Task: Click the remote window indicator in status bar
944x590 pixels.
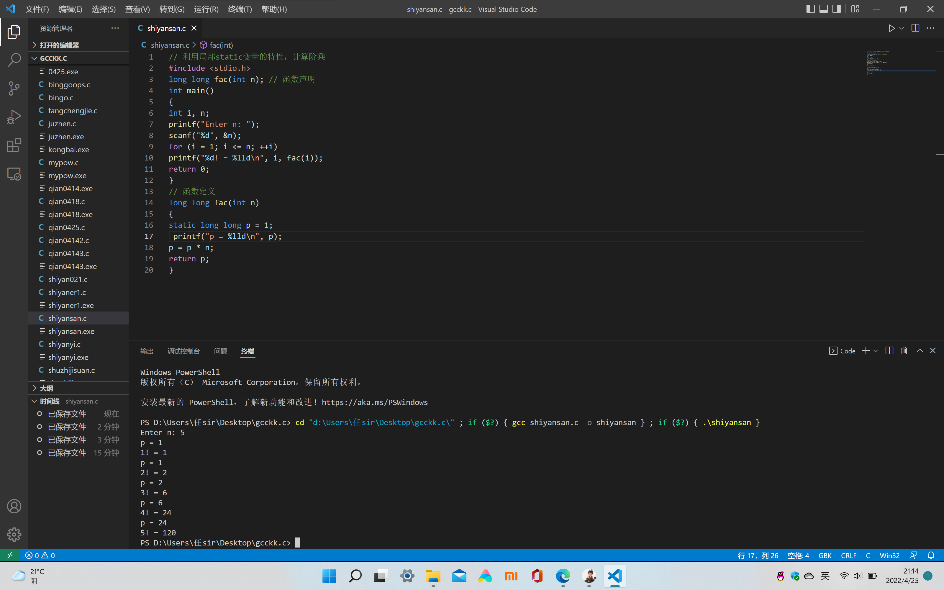Action: click(10, 555)
